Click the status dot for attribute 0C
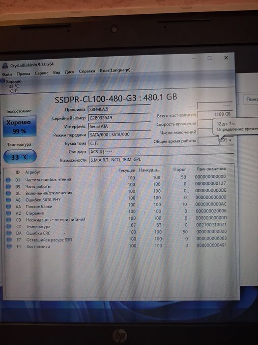Screen dimensions: 258x345 point(8,193)
